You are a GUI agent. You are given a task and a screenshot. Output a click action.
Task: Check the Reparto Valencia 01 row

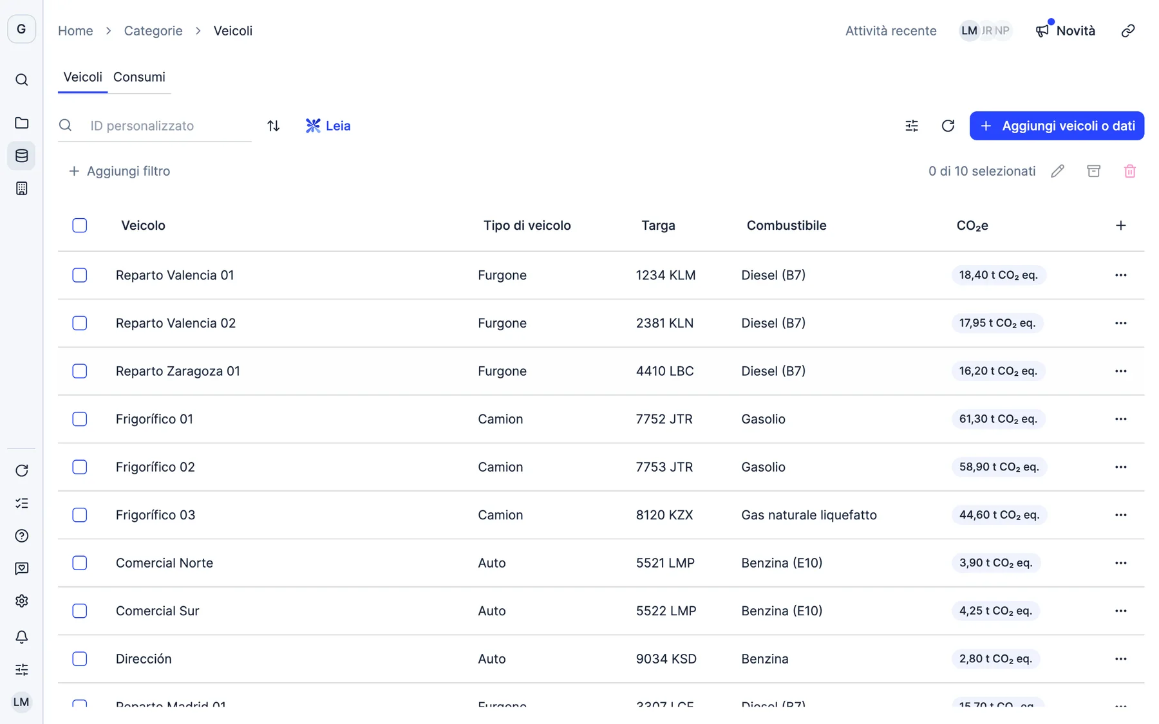(80, 275)
